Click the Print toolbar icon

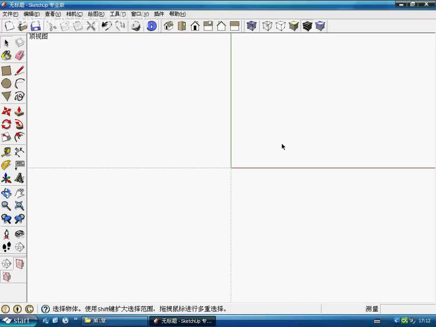click(136, 26)
